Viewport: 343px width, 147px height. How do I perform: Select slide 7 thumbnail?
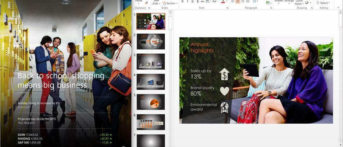point(151,141)
